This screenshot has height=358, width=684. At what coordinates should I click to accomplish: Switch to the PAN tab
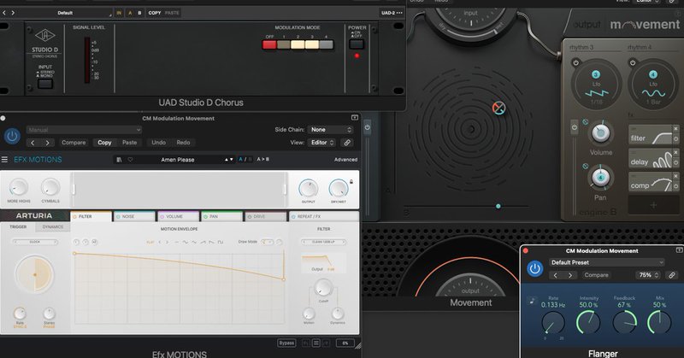(221, 216)
